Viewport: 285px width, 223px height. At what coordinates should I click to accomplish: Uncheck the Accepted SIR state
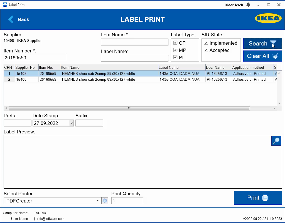tap(206, 50)
